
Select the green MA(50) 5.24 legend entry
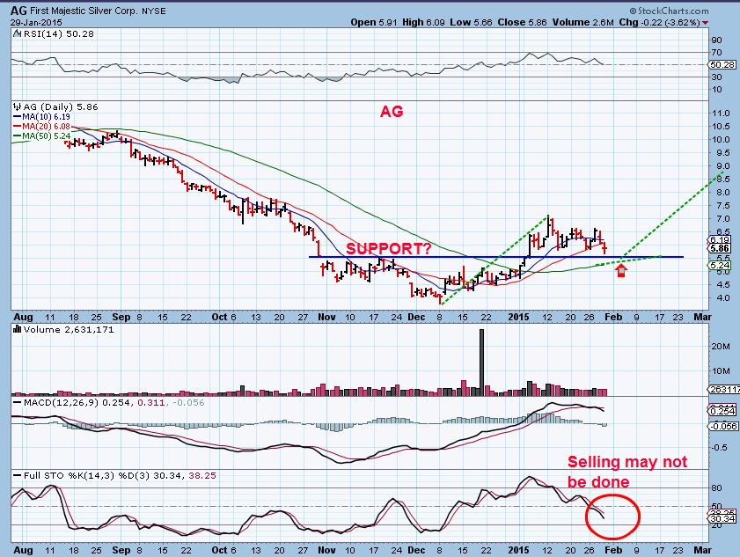click(x=41, y=136)
